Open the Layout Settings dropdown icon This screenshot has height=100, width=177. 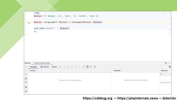point(170,67)
